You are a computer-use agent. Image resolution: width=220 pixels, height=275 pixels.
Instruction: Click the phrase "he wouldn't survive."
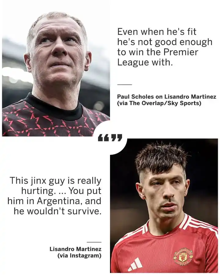tap(57, 211)
